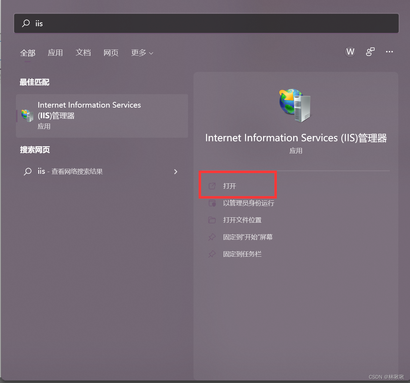Click the folder icon for file location

click(x=212, y=220)
